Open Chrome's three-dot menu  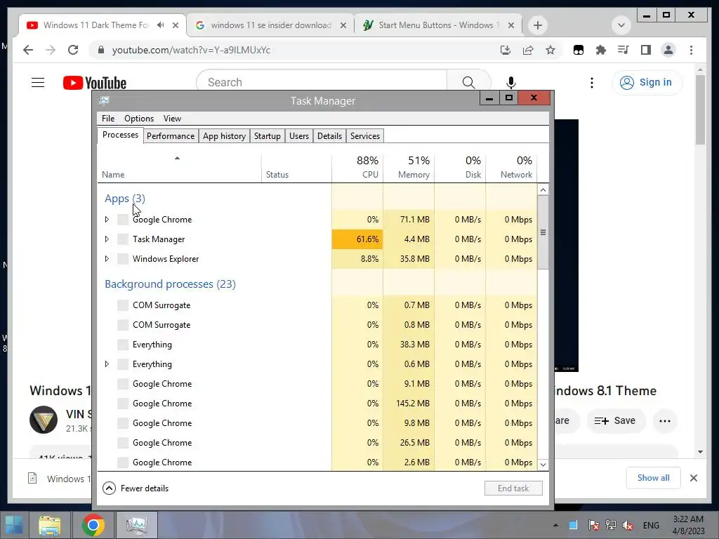coord(691,50)
